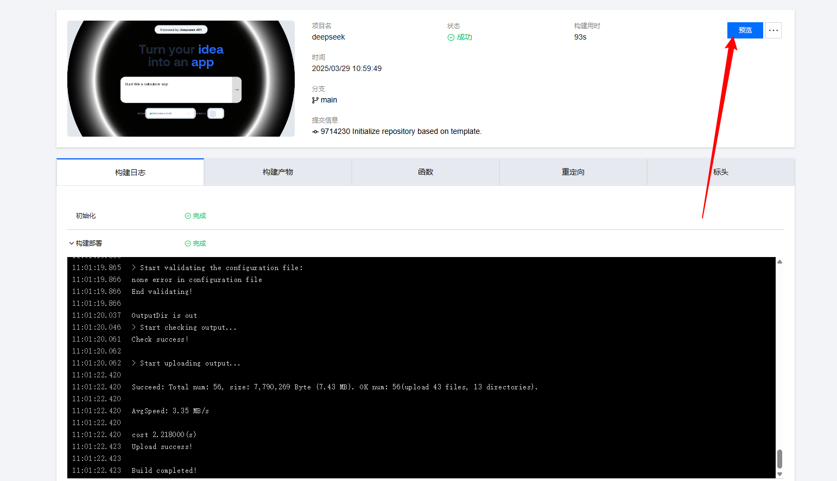
Task: Click log line 'End validating!'
Action: pyautogui.click(x=162, y=292)
